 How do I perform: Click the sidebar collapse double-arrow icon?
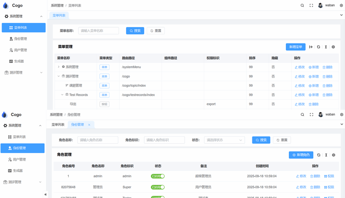(45, 194)
